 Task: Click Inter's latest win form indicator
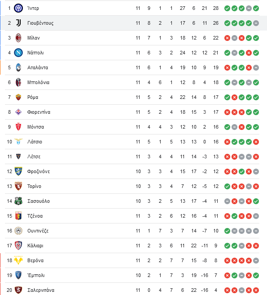[256, 8]
